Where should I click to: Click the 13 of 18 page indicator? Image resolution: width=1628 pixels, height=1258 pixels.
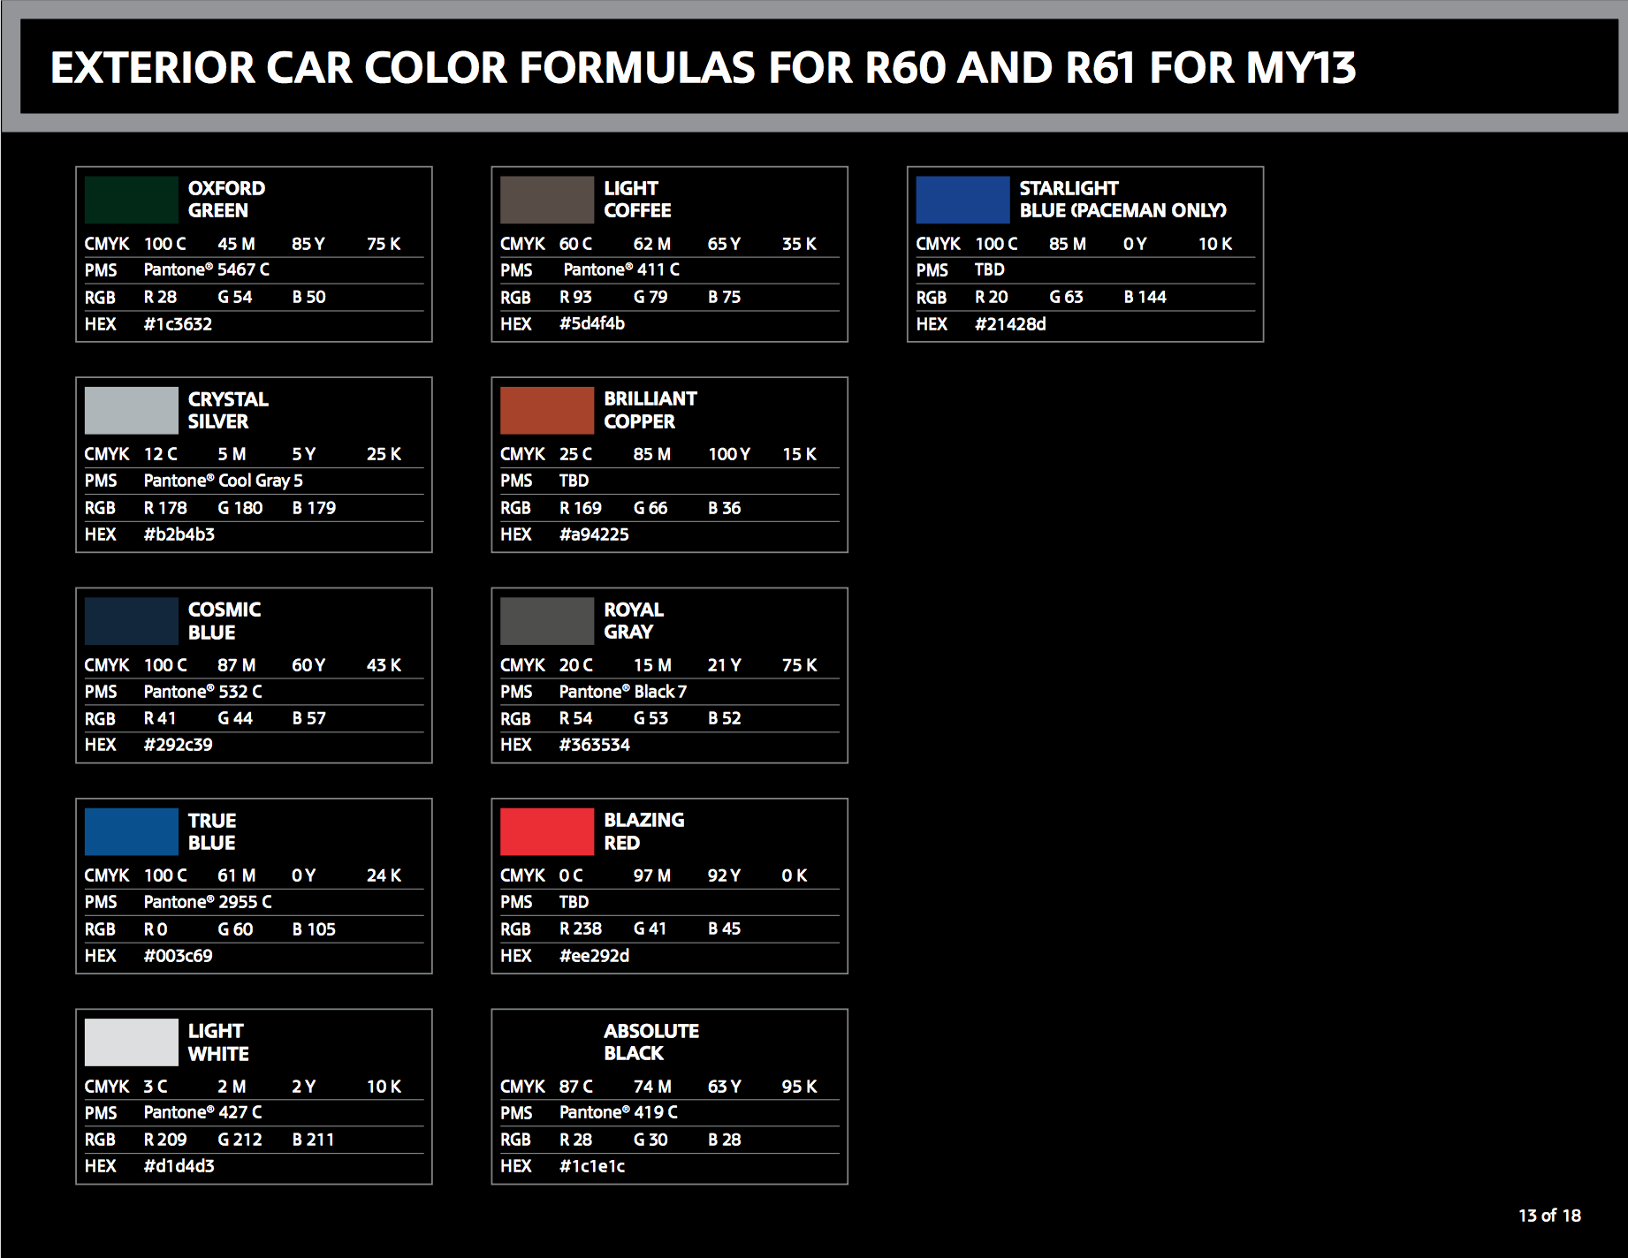pyautogui.click(x=1549, y=1216)
